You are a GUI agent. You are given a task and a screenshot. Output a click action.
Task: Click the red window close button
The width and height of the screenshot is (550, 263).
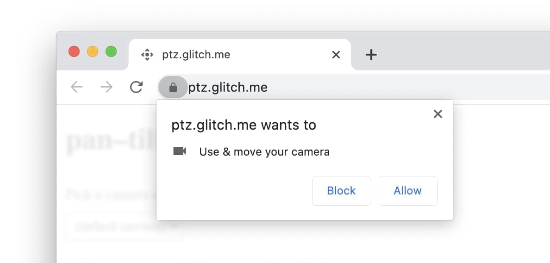pos(74,51)
